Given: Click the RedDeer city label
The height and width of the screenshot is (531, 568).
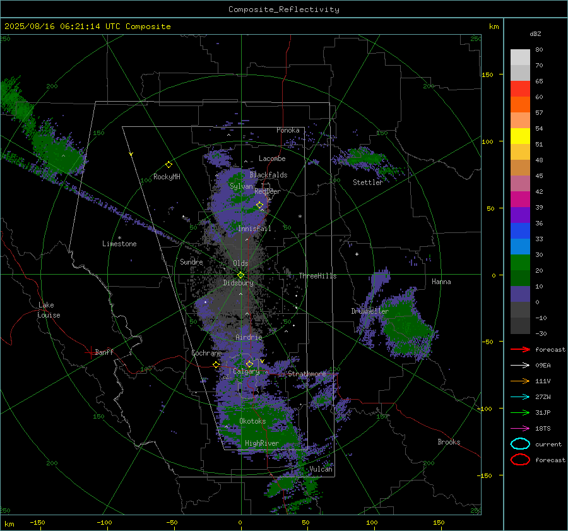Looking at the screenshot, I should [268, 191].
